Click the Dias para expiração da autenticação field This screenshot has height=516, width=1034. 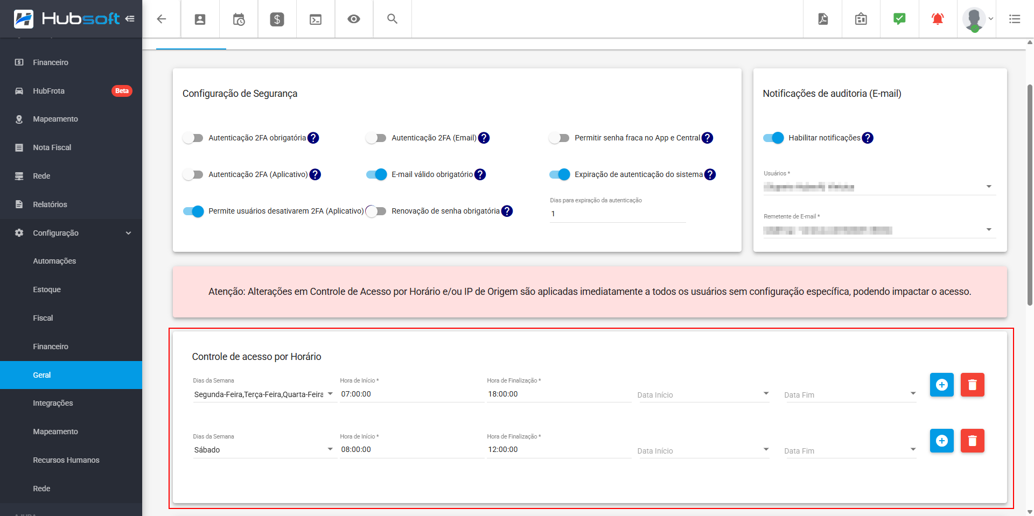(x=617, y=214)
